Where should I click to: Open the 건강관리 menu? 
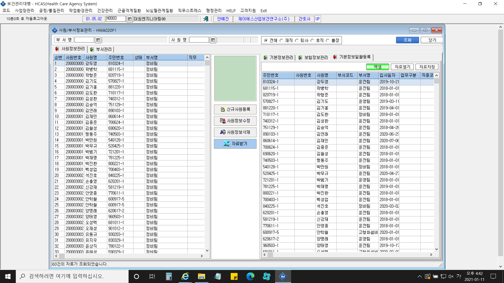click(x=105, y=10)
